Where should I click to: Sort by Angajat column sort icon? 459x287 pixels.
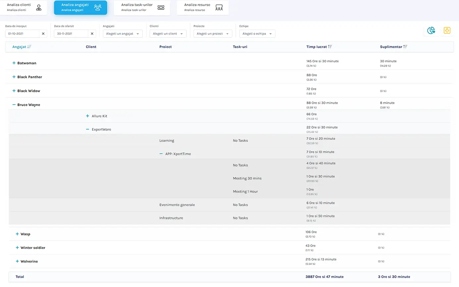point(29,47)
